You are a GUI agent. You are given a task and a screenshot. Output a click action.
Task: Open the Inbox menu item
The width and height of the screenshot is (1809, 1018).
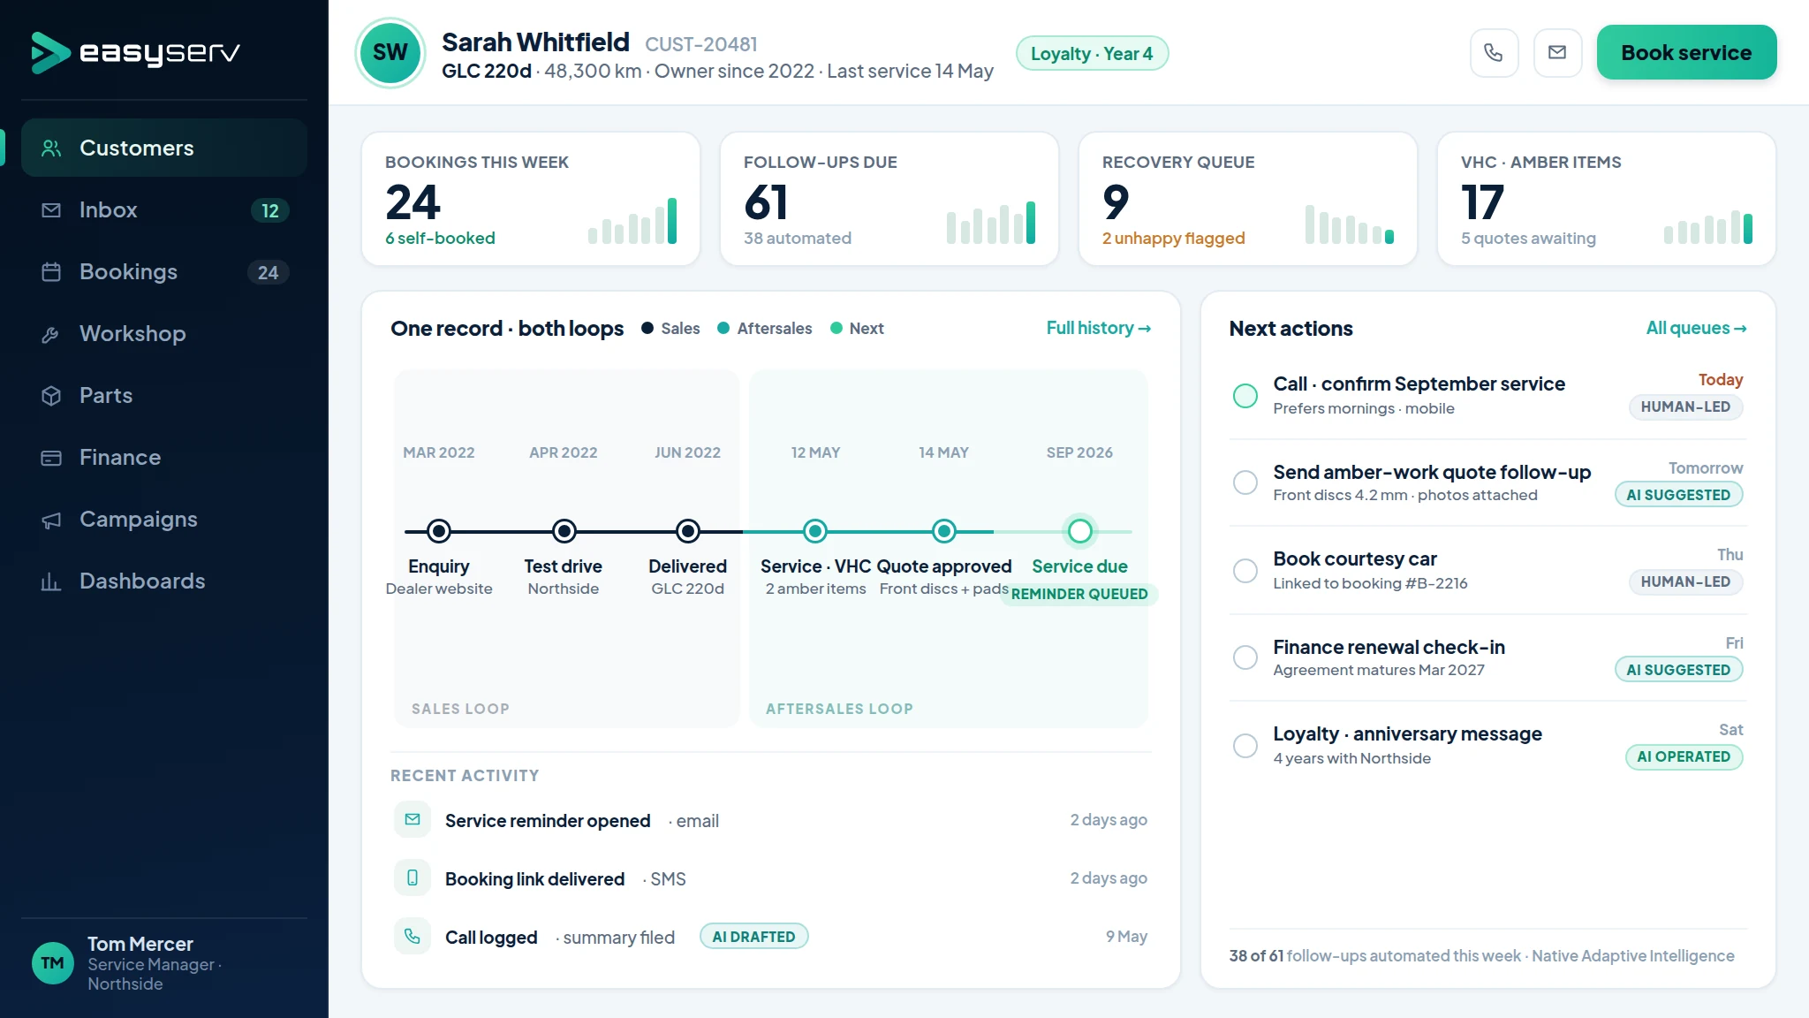(x=164, y=210)
